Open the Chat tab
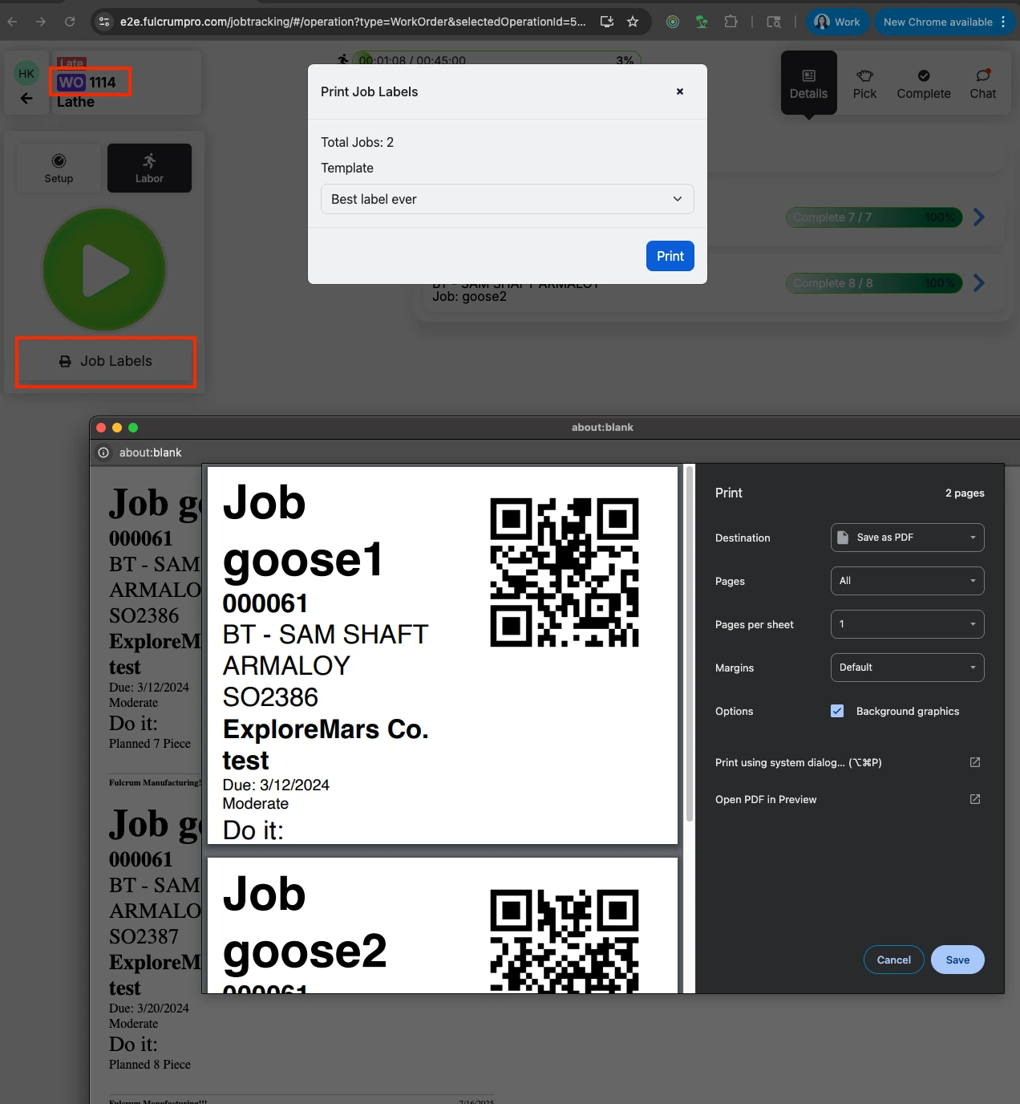The width and height of the screenshot is (1020, 1104). [982, 83]
